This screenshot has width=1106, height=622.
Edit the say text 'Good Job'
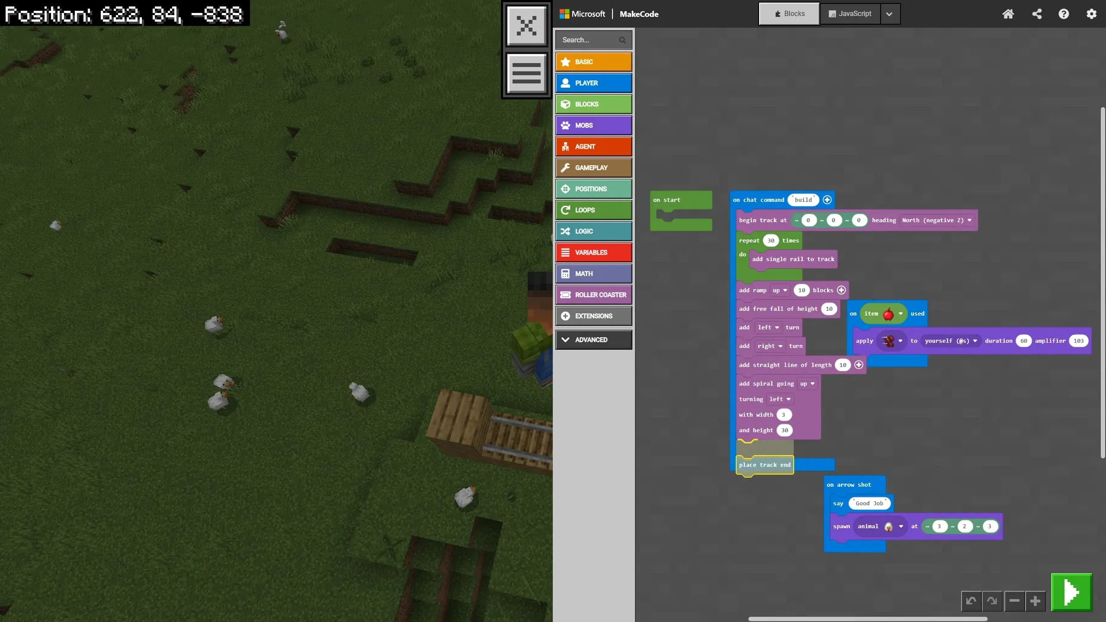pos(869,504)
